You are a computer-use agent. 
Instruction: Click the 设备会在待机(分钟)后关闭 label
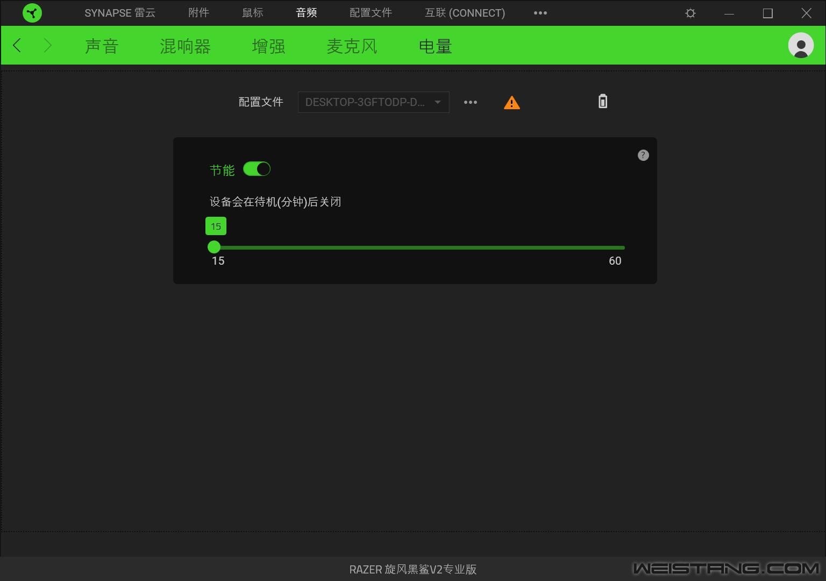click(275, 202)
